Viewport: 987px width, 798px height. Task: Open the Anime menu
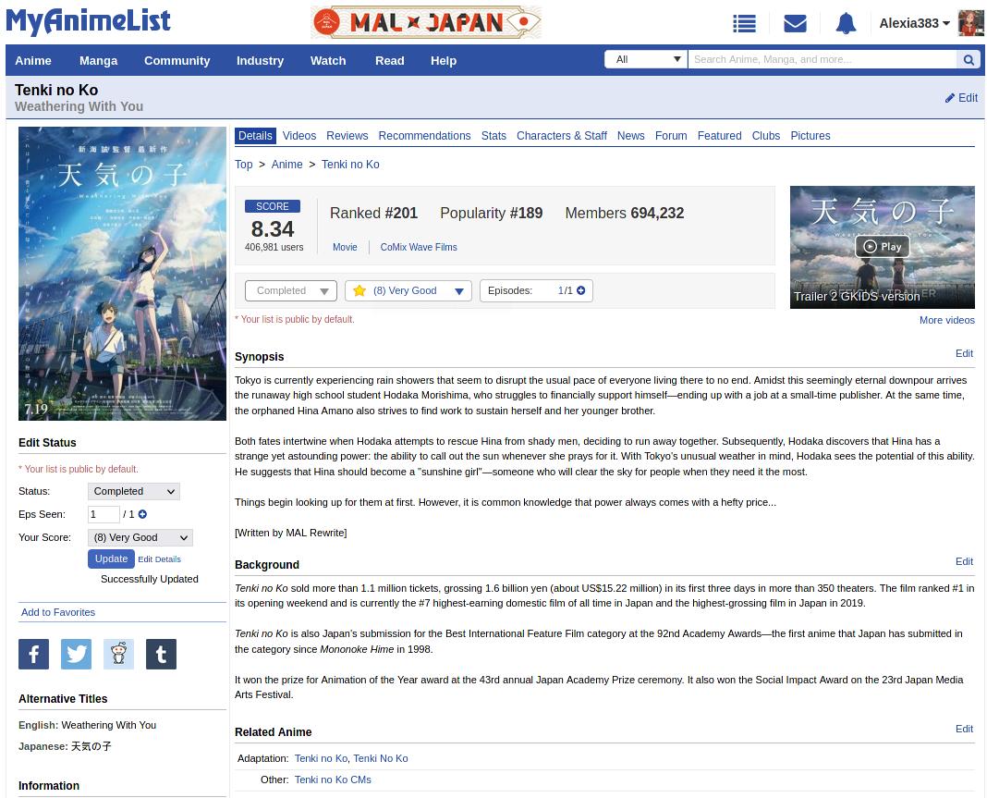pyautogui.click(x=33, y=60)
